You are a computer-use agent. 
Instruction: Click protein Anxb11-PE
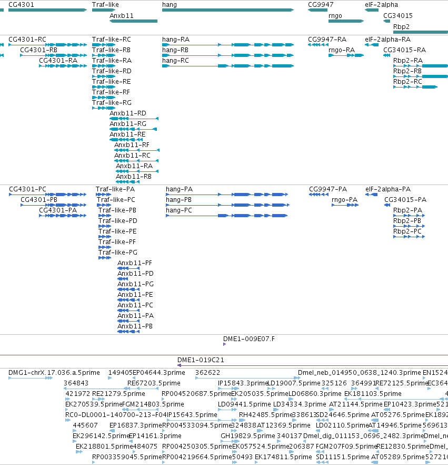tap(128, 300)
